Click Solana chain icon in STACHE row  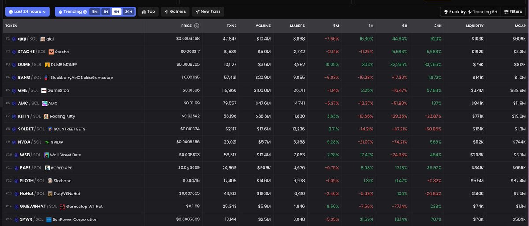[x=14, y=52]
